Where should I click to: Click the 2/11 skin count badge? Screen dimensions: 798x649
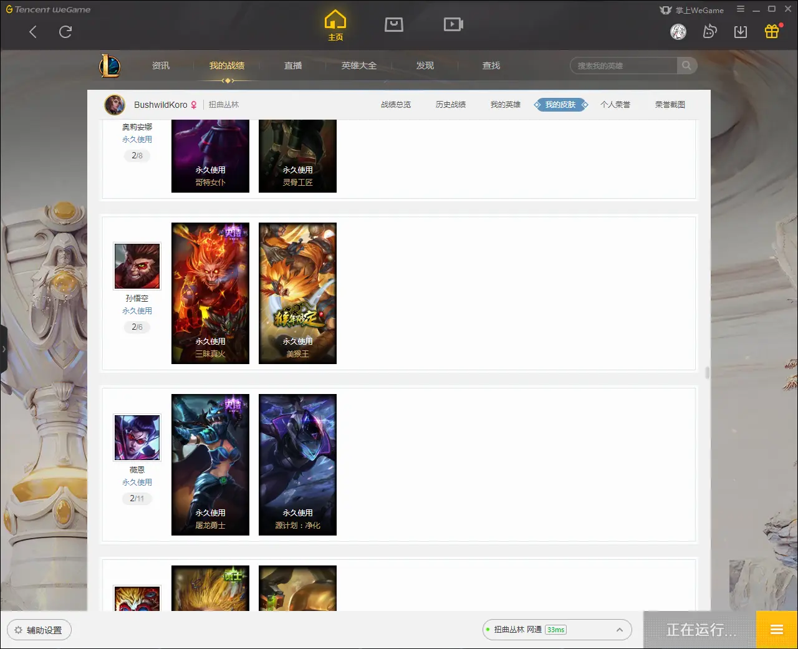point(137,498)
